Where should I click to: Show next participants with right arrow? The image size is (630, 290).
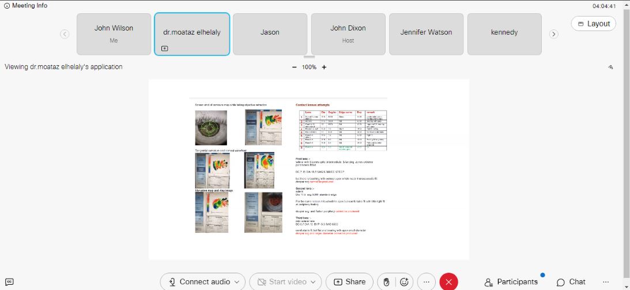pos(554,34)
